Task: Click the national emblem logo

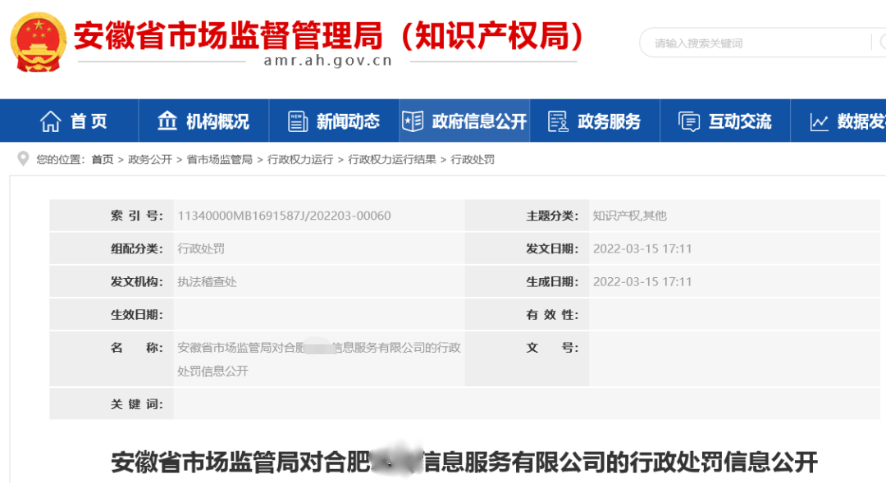Action: coord(38,41)
